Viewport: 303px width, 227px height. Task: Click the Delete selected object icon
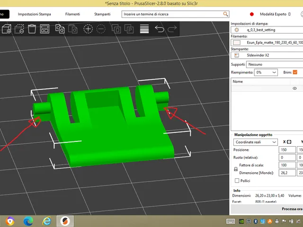[x=19, y=29]
